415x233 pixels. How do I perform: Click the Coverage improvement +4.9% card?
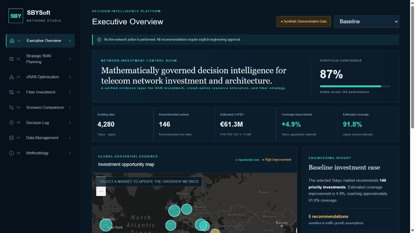tap(307, 124)
